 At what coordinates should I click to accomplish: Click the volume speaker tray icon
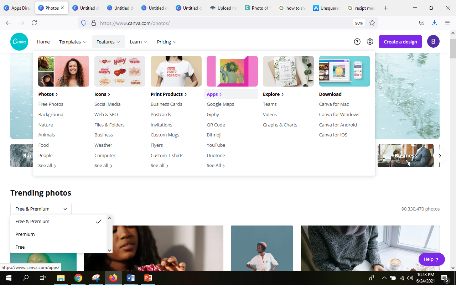(410, 278)
